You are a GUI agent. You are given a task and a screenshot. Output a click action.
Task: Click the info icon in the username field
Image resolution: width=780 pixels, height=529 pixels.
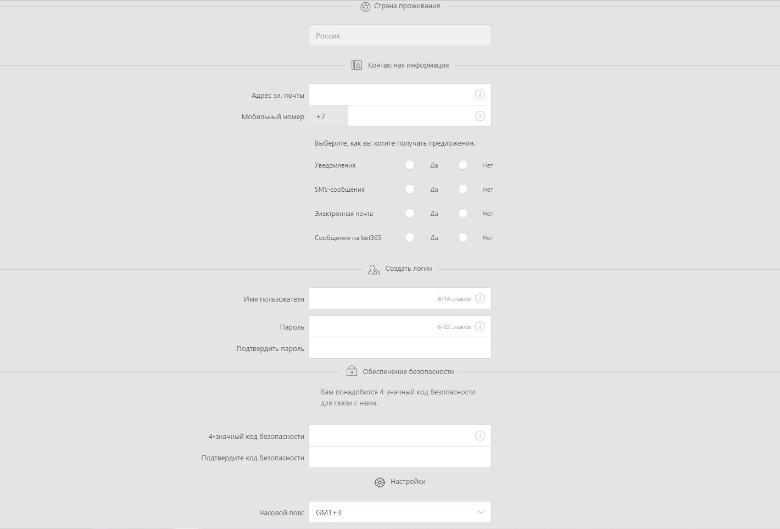pos(480,298)
